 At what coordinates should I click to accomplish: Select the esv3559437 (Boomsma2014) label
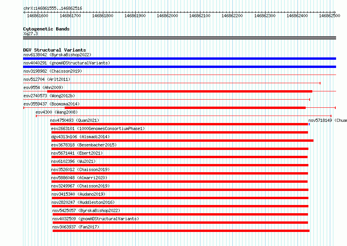click(x=51, y=104)
